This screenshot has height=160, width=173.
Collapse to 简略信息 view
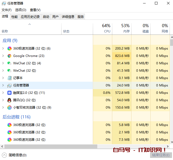pyautogui.click(x=14, y=155)
